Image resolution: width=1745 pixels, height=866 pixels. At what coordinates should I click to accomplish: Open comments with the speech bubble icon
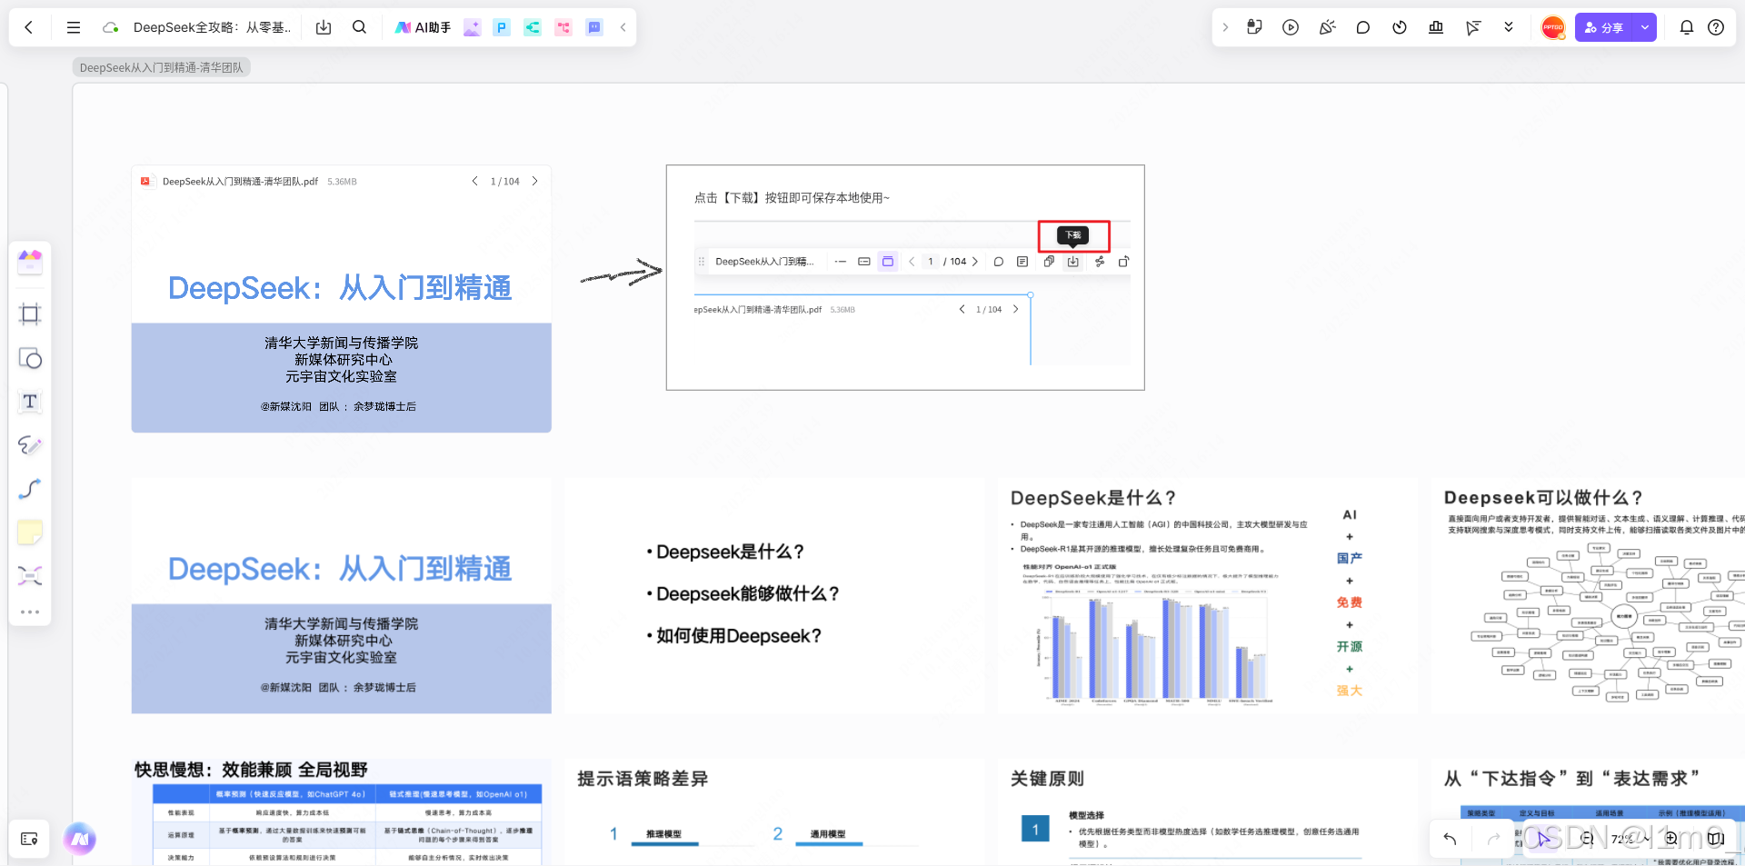[1363, 27]
